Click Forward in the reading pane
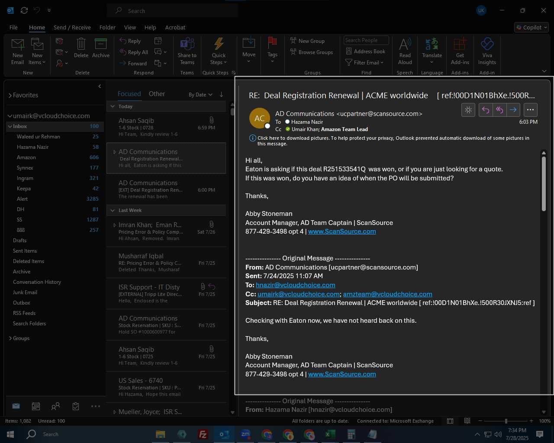 513,110
